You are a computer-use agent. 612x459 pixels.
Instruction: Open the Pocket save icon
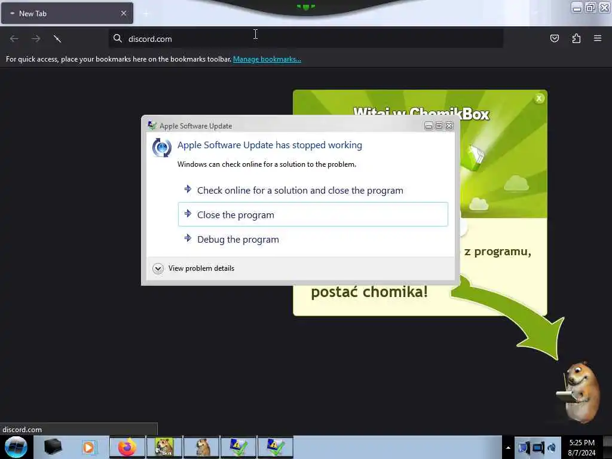coord(554,38)
